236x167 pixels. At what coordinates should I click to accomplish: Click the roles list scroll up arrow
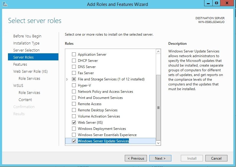[x=158, y=52]
